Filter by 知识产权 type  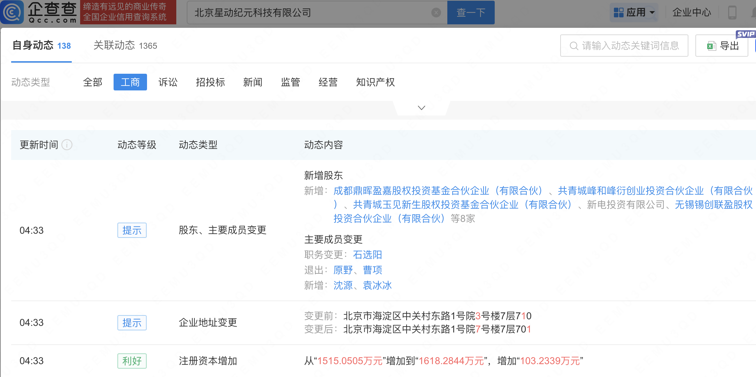[x=375, y=82]
